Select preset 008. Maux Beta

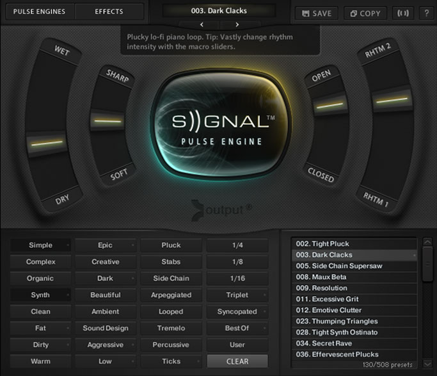(x=354, y=277)
